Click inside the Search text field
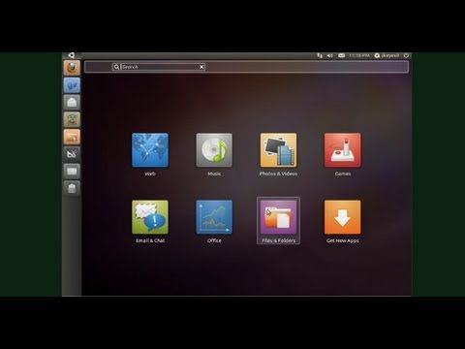 tap(160, 67)
